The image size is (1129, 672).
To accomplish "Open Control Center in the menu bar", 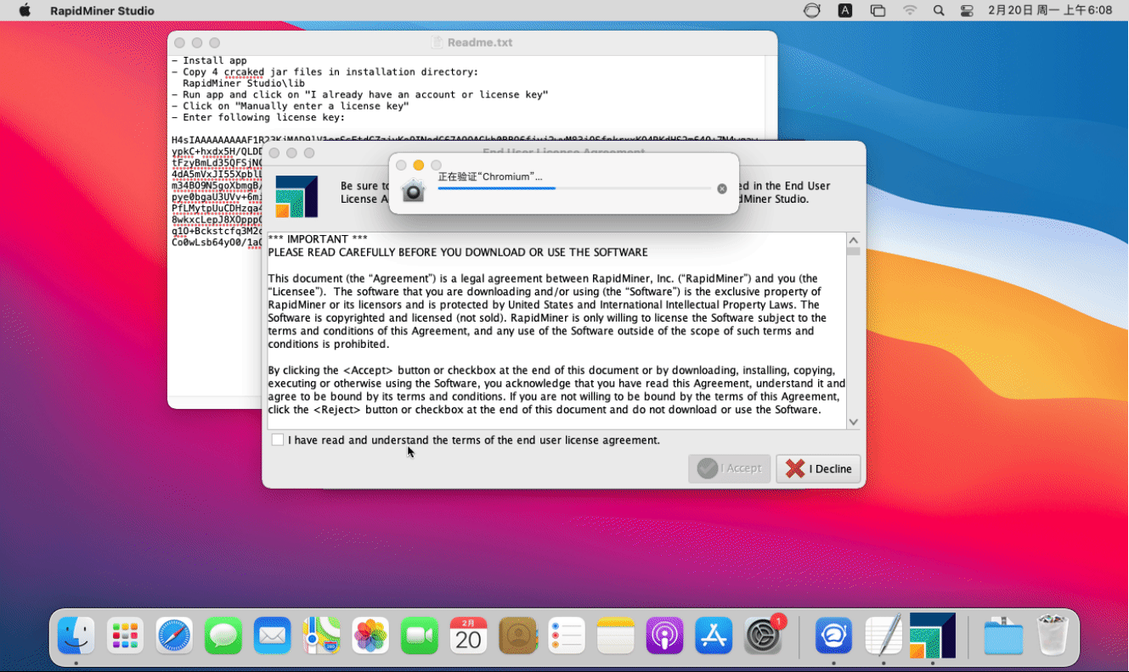I will tap(967, 10).
